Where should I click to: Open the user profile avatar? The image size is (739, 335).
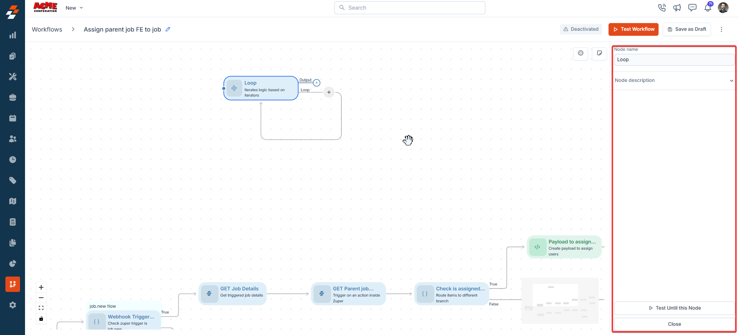point(723,8)
